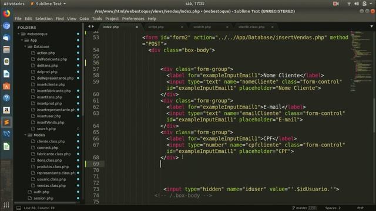376x211 pixels.
Task: Switch to the cliente.class.php tab
Action: point(251,27)
